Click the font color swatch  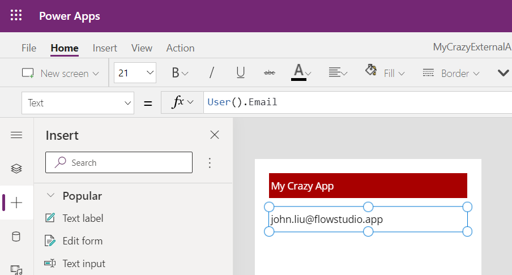[x=298, y=73]
